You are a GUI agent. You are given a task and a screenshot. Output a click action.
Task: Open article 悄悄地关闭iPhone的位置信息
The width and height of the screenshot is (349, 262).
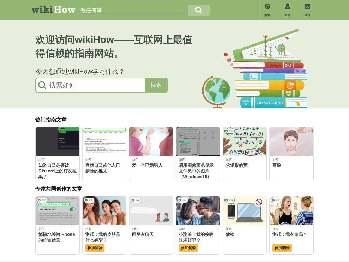pos(57,237)
